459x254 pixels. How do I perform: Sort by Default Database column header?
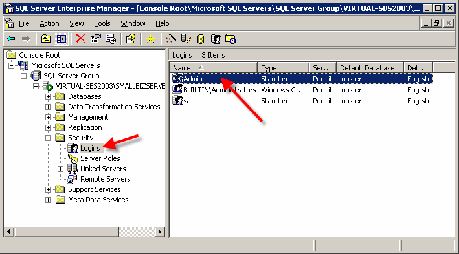pyautogui.click(x=370, y=67)
